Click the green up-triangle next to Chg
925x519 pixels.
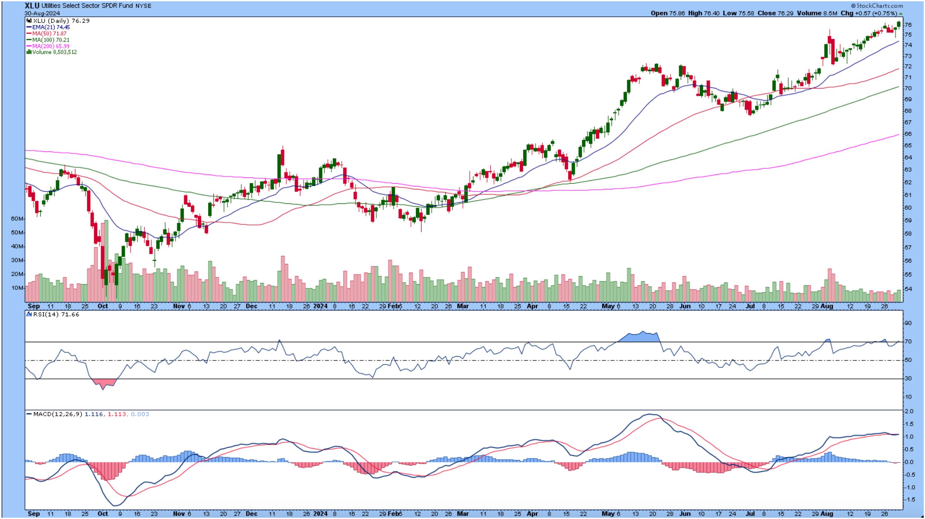[x=901, y=13]
